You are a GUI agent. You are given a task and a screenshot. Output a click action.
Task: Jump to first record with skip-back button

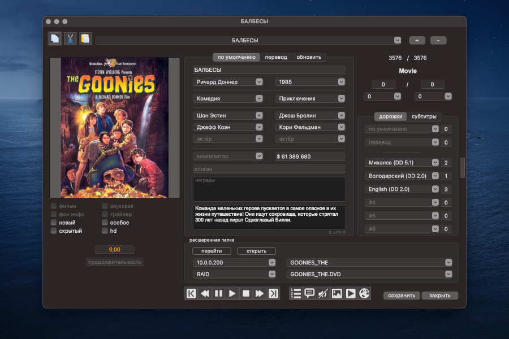pos(191,294)
